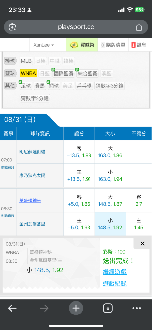152x330 pixels.
Task: Go back with the left arrow icon
Action: coord(13,308)
